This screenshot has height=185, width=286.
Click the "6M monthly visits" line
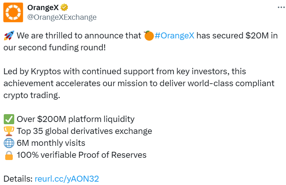[51, 143]
